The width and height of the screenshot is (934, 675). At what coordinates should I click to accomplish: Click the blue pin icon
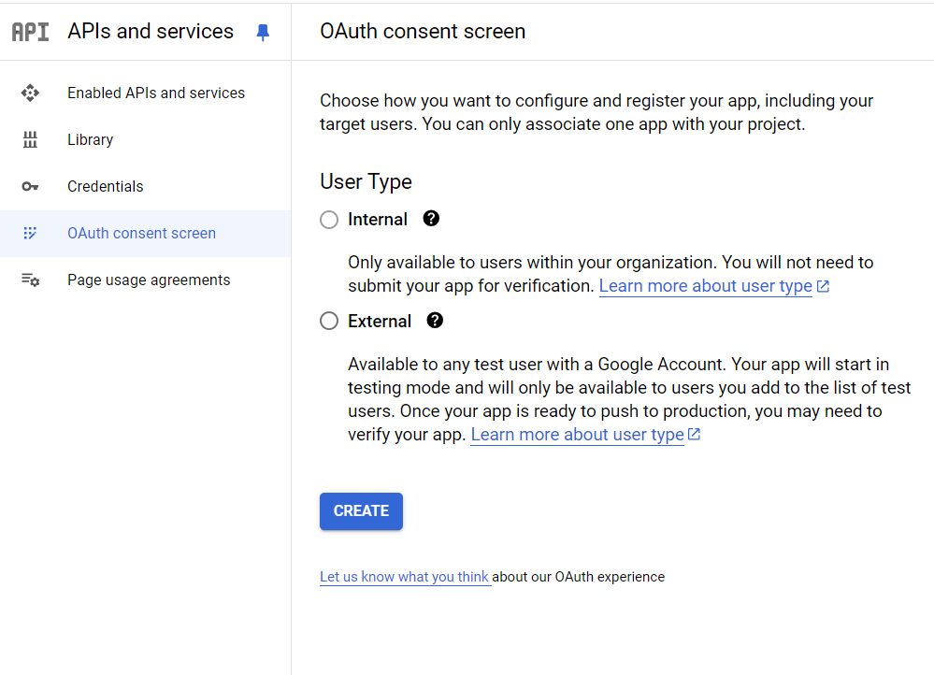point(263,32)
